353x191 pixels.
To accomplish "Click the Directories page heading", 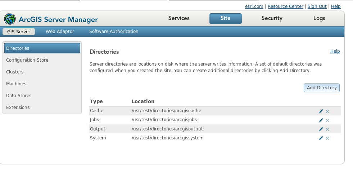I will [104, 52].
